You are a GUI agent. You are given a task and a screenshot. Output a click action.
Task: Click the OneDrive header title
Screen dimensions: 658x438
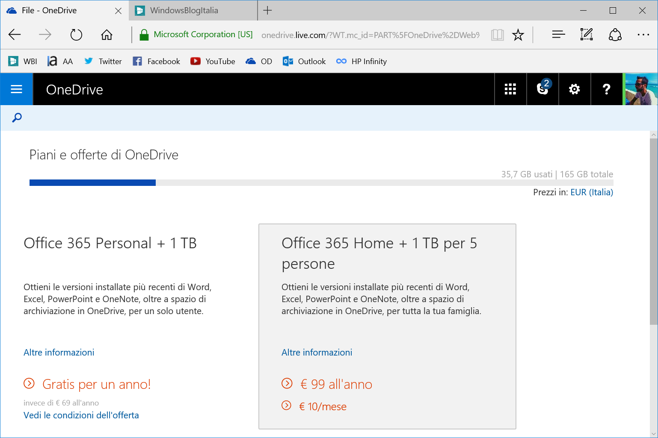(x=74, y=90)
